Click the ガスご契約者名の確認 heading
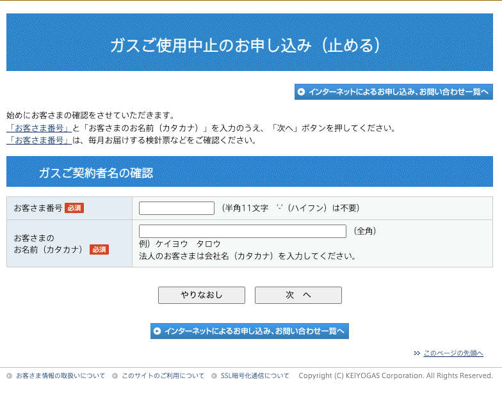This screenshot has width=502, height=396. [x=96, y=173]
